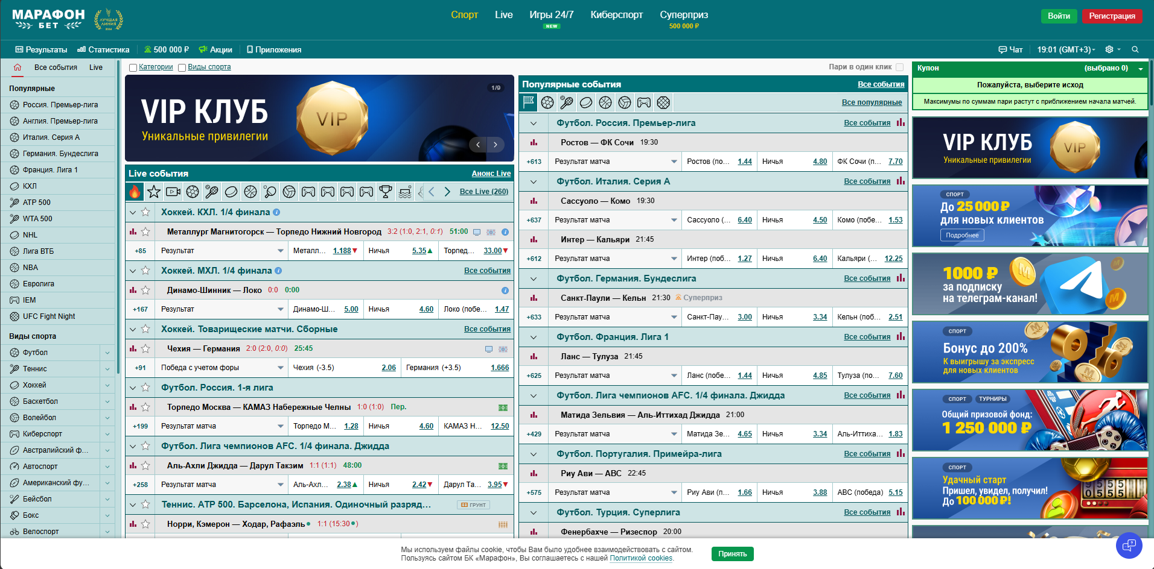The image size is (1154, 569).
Task: Switch to the Live tab in sidebar
Action: click(x=96, y=68)
